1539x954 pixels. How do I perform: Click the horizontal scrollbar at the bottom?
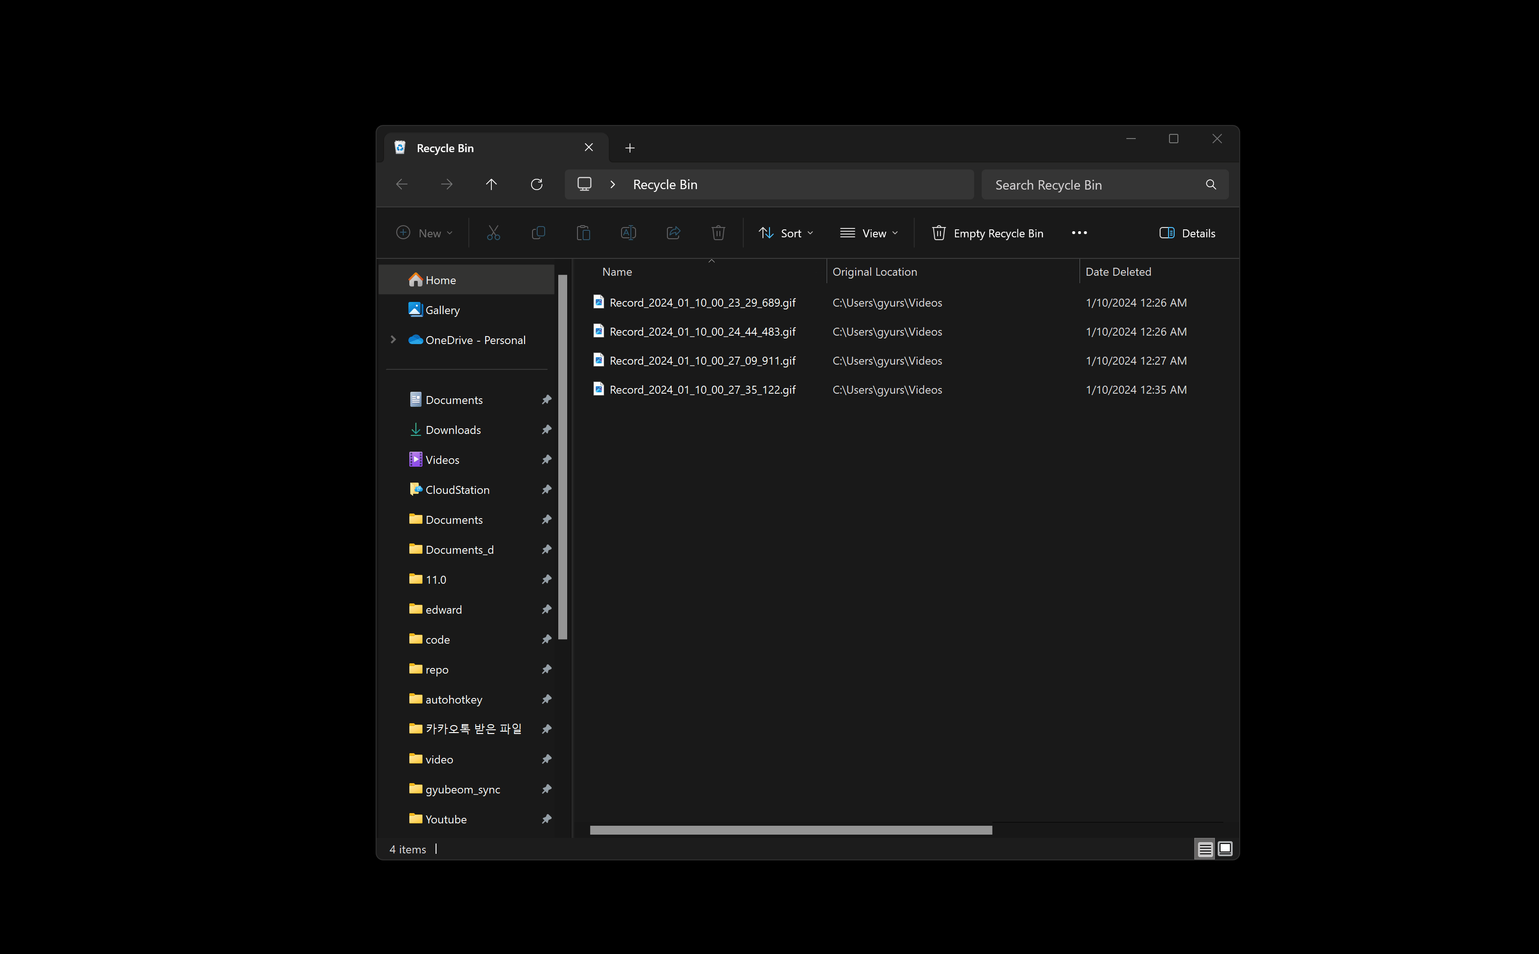point(790,830)
